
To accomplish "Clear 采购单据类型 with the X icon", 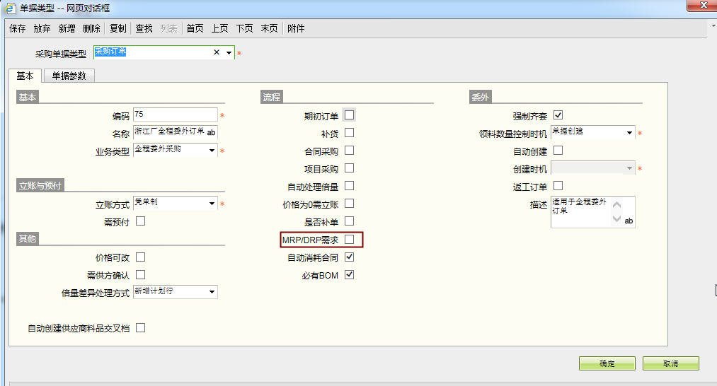I will point(217,53).
